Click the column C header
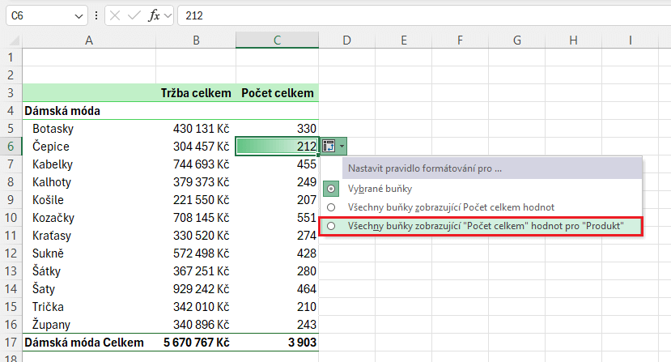This screenshot has height=362, width=671. pos(277,40)
